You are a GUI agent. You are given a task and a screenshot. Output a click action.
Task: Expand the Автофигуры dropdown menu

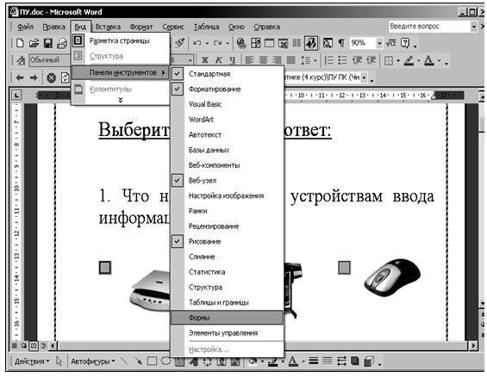coord(93,362)
